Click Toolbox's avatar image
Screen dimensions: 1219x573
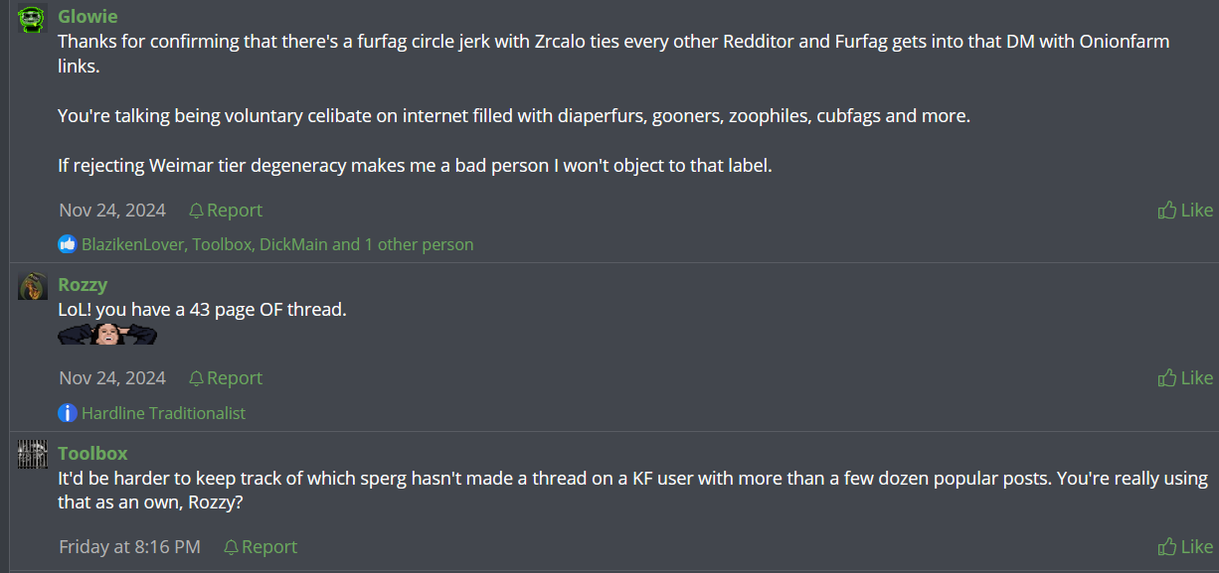pos(33,454)
